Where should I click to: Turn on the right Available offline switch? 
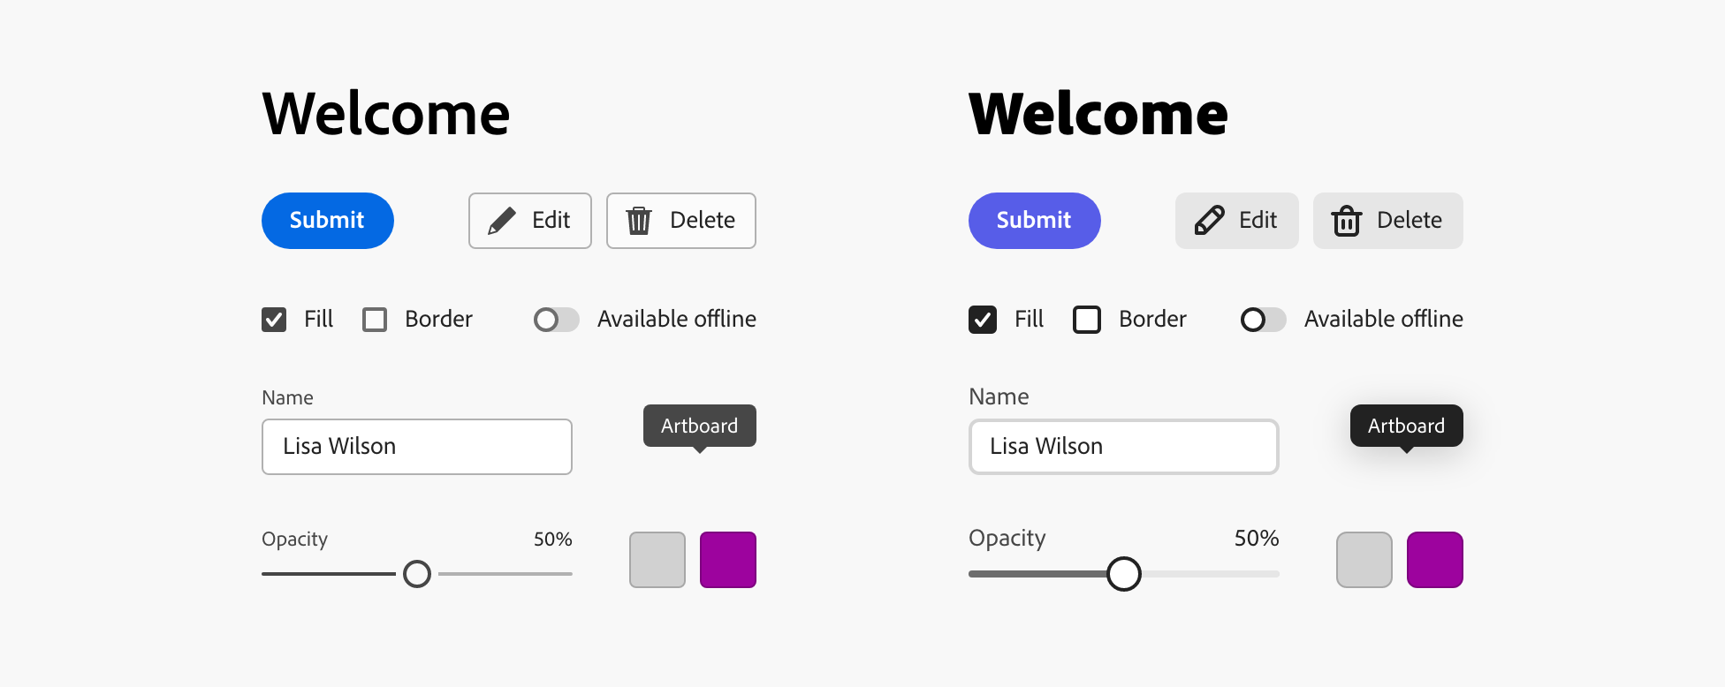pos(1263,320)
